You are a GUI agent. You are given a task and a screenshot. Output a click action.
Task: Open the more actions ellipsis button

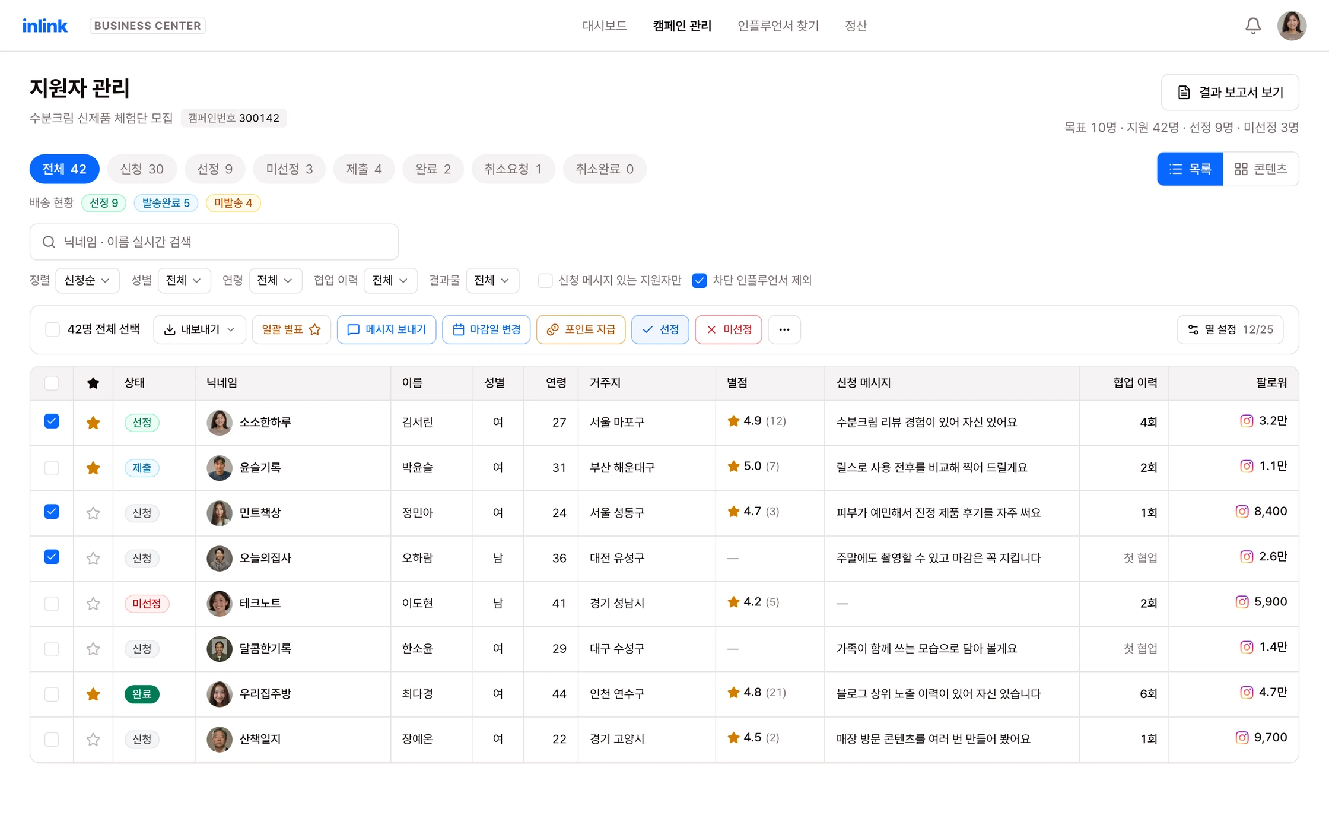pos(784,329)
